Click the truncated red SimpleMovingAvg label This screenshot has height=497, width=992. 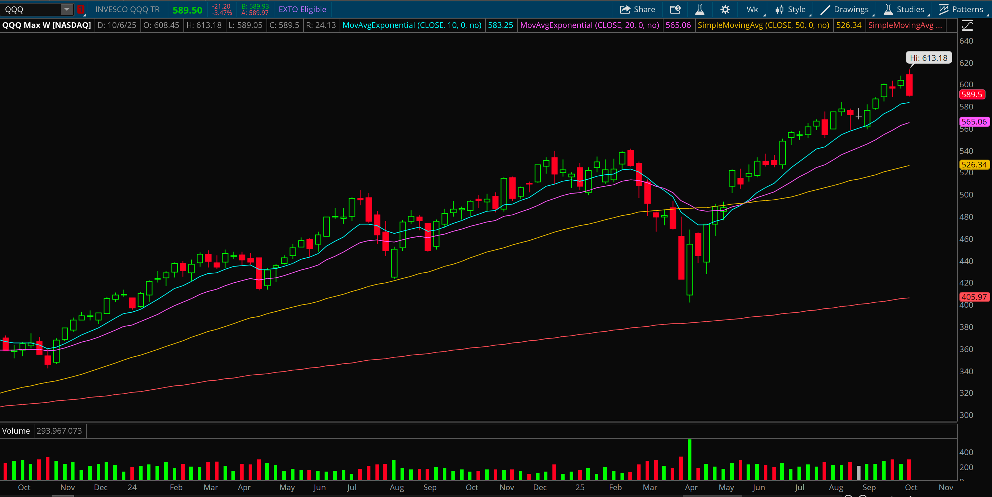click(905, 25)
